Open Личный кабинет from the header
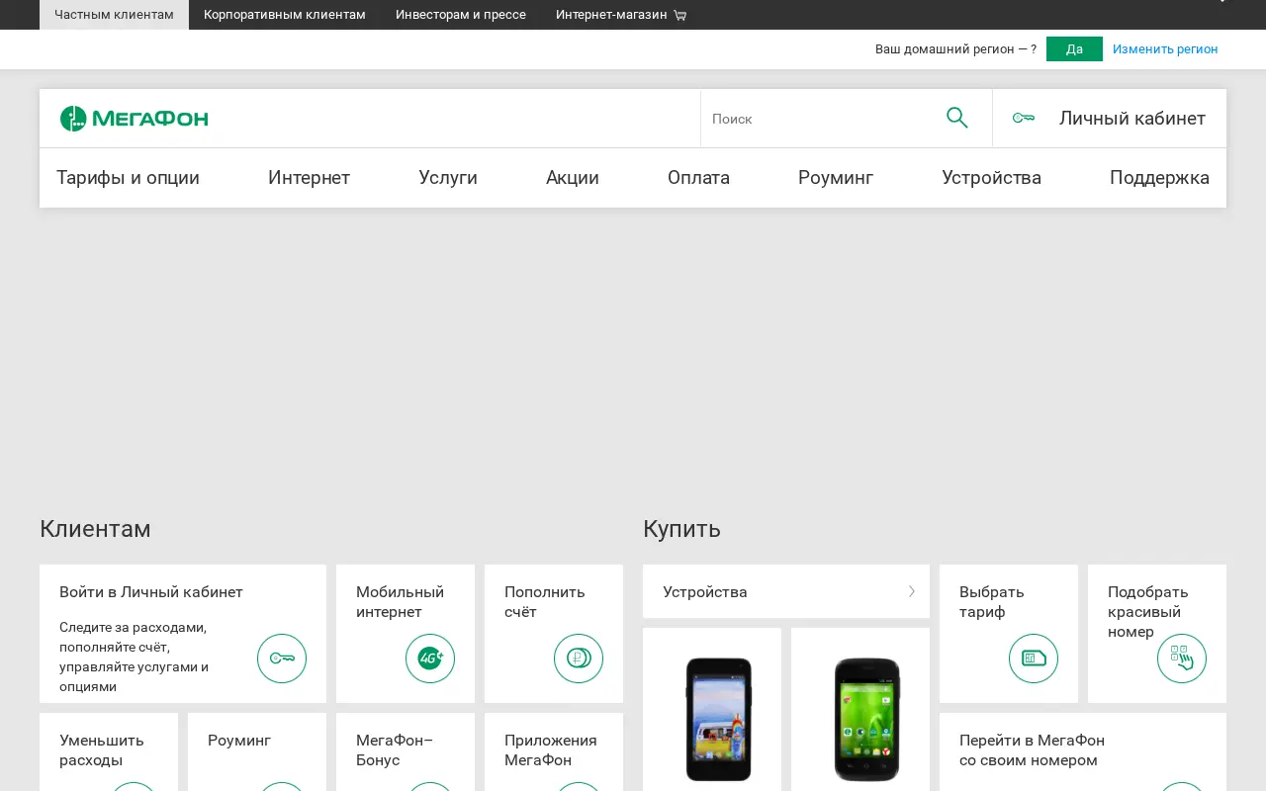This screenshot has height=791, width=1266. tap(1110, 119)
